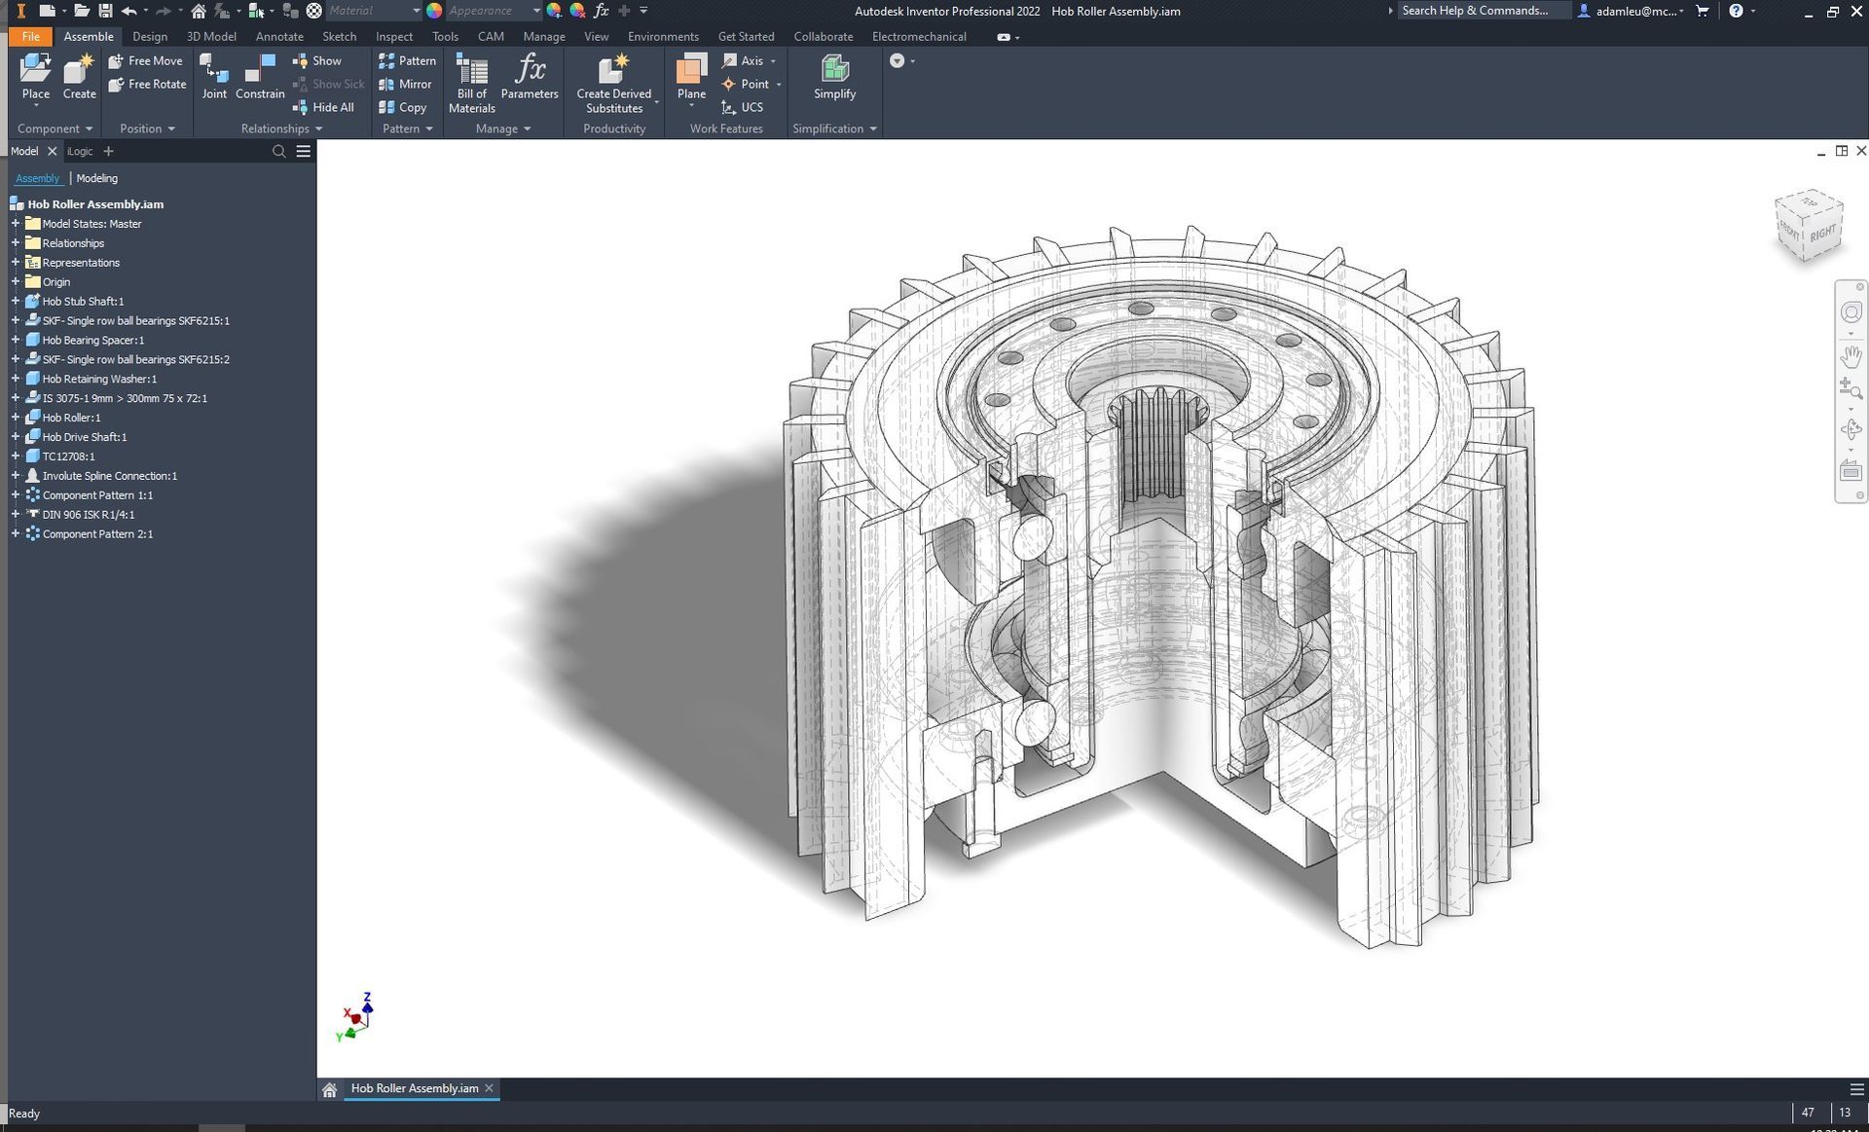Open the Parameters dialog

point(530,78)
